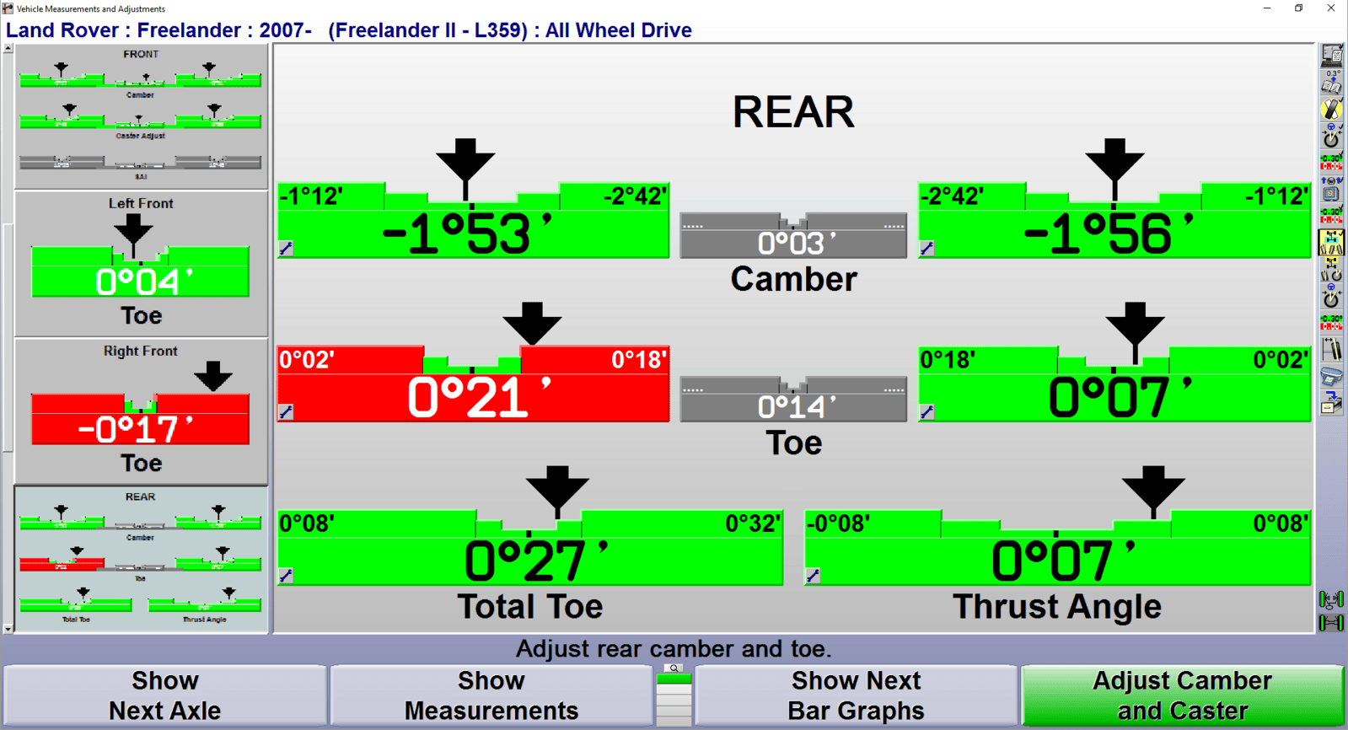Click Thrust Angle bar showing 0°07'
This screenshot has width=1348, height=730.
click(x=1058, y=548)
